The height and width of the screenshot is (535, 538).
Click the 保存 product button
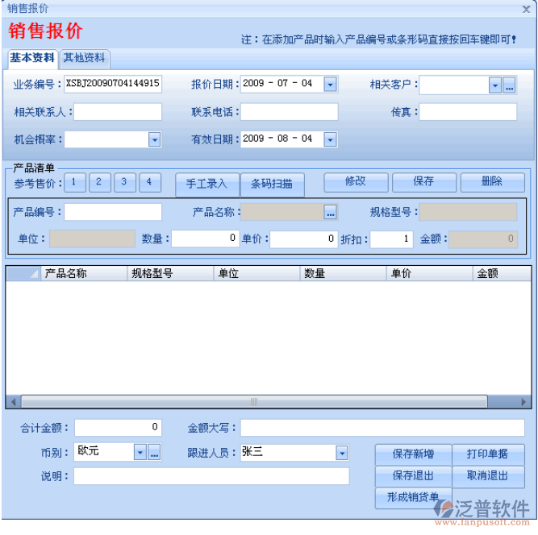(x=424, y=182)
